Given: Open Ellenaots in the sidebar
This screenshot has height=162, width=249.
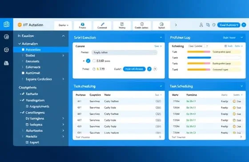Looking at the screenshot, I should click(33, 67).
